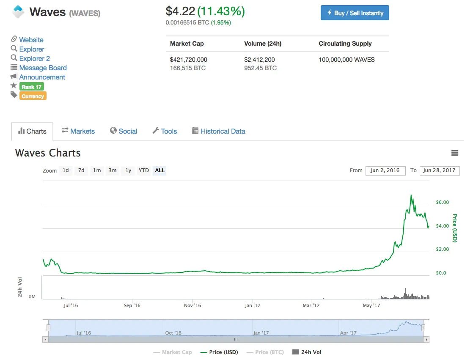Click the $2,412,200 volume value
This screenshot has width=473, height=357.
point(259,60)
